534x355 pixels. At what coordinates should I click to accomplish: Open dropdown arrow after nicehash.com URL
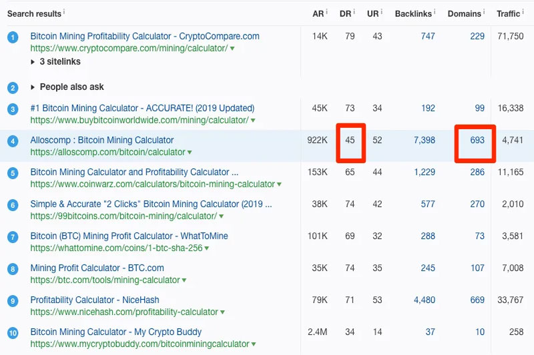tap(222, 312)
